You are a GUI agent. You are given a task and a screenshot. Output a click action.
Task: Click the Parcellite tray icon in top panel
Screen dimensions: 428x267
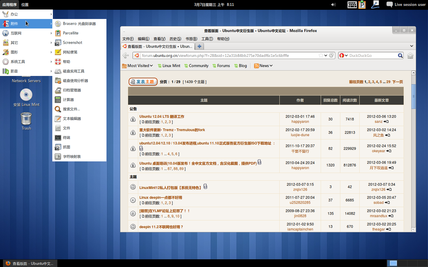[x=362, y=4]
